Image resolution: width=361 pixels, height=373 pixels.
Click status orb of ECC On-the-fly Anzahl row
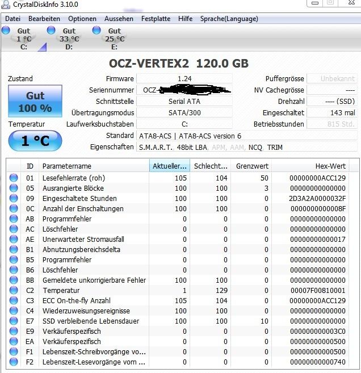[14, 300]
